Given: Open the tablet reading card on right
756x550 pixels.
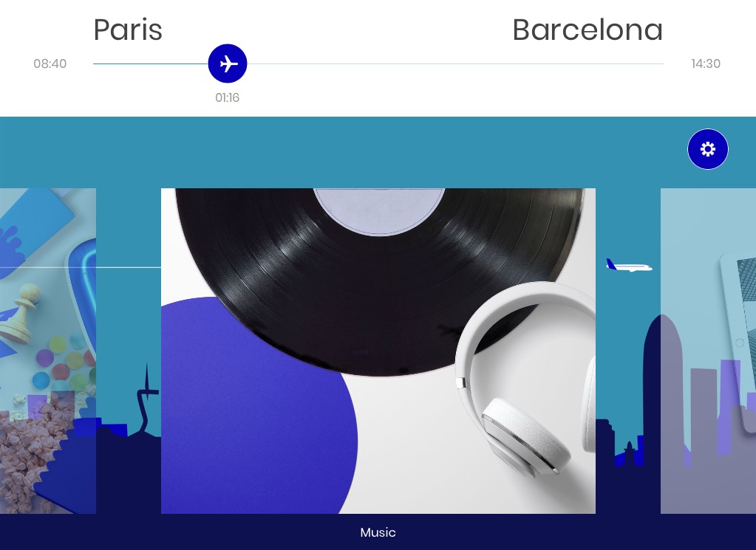Looking at the screenshot, I should pos(708,351).
